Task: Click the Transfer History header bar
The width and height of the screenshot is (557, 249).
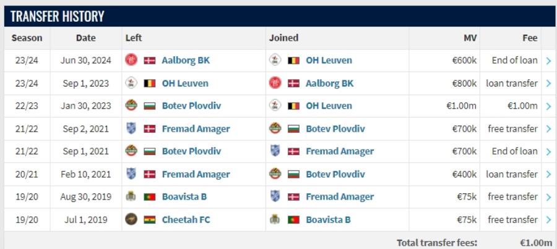Action: pyautogui.click(x=280, y=16)
